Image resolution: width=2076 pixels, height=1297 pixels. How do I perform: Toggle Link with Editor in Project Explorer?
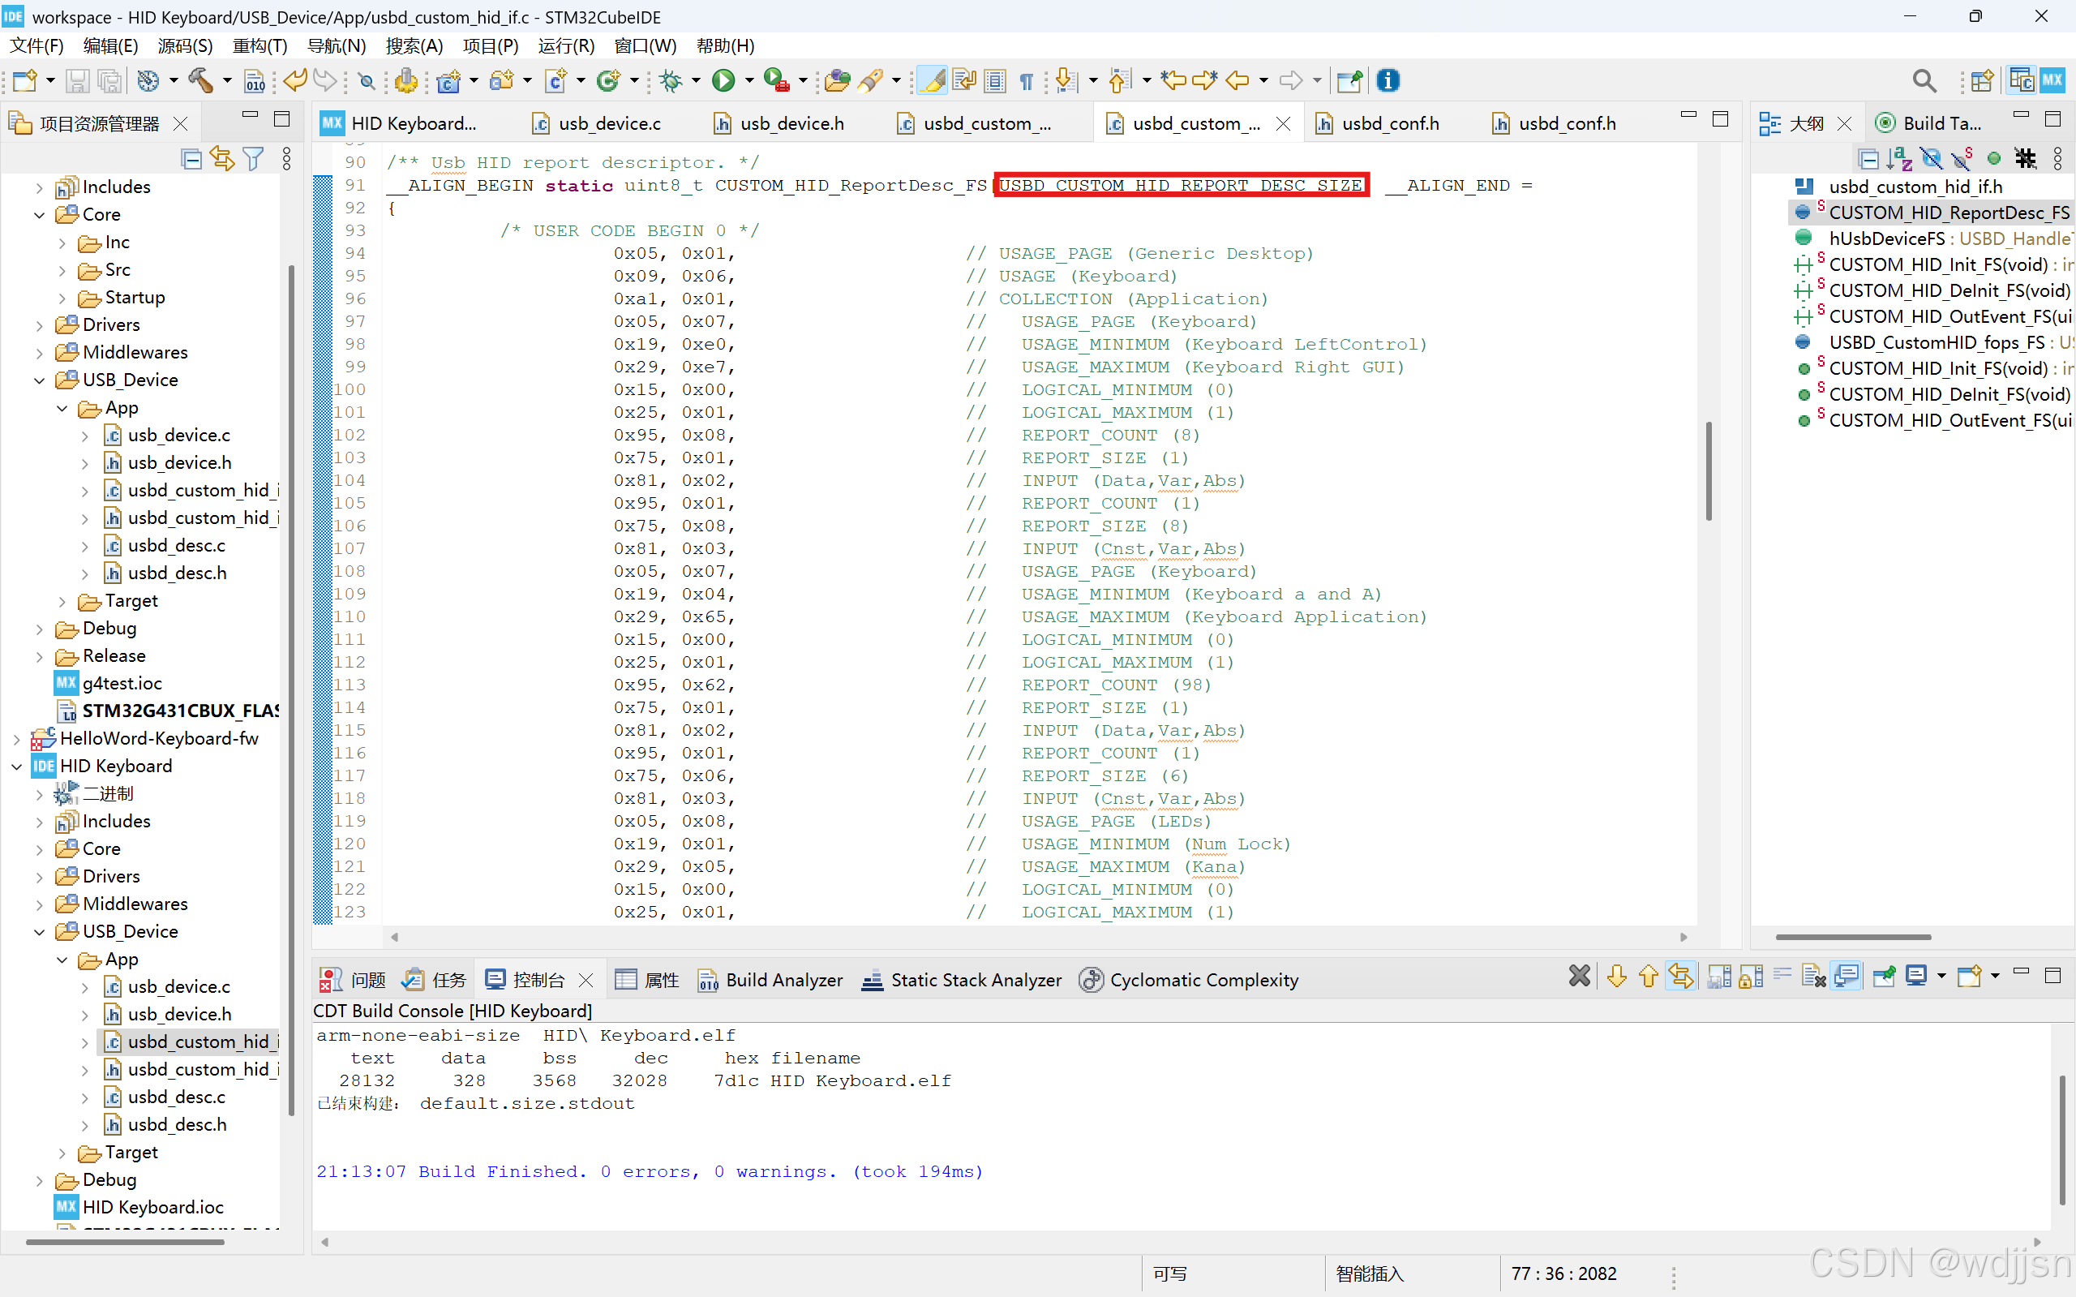click(x=222, y=159)
